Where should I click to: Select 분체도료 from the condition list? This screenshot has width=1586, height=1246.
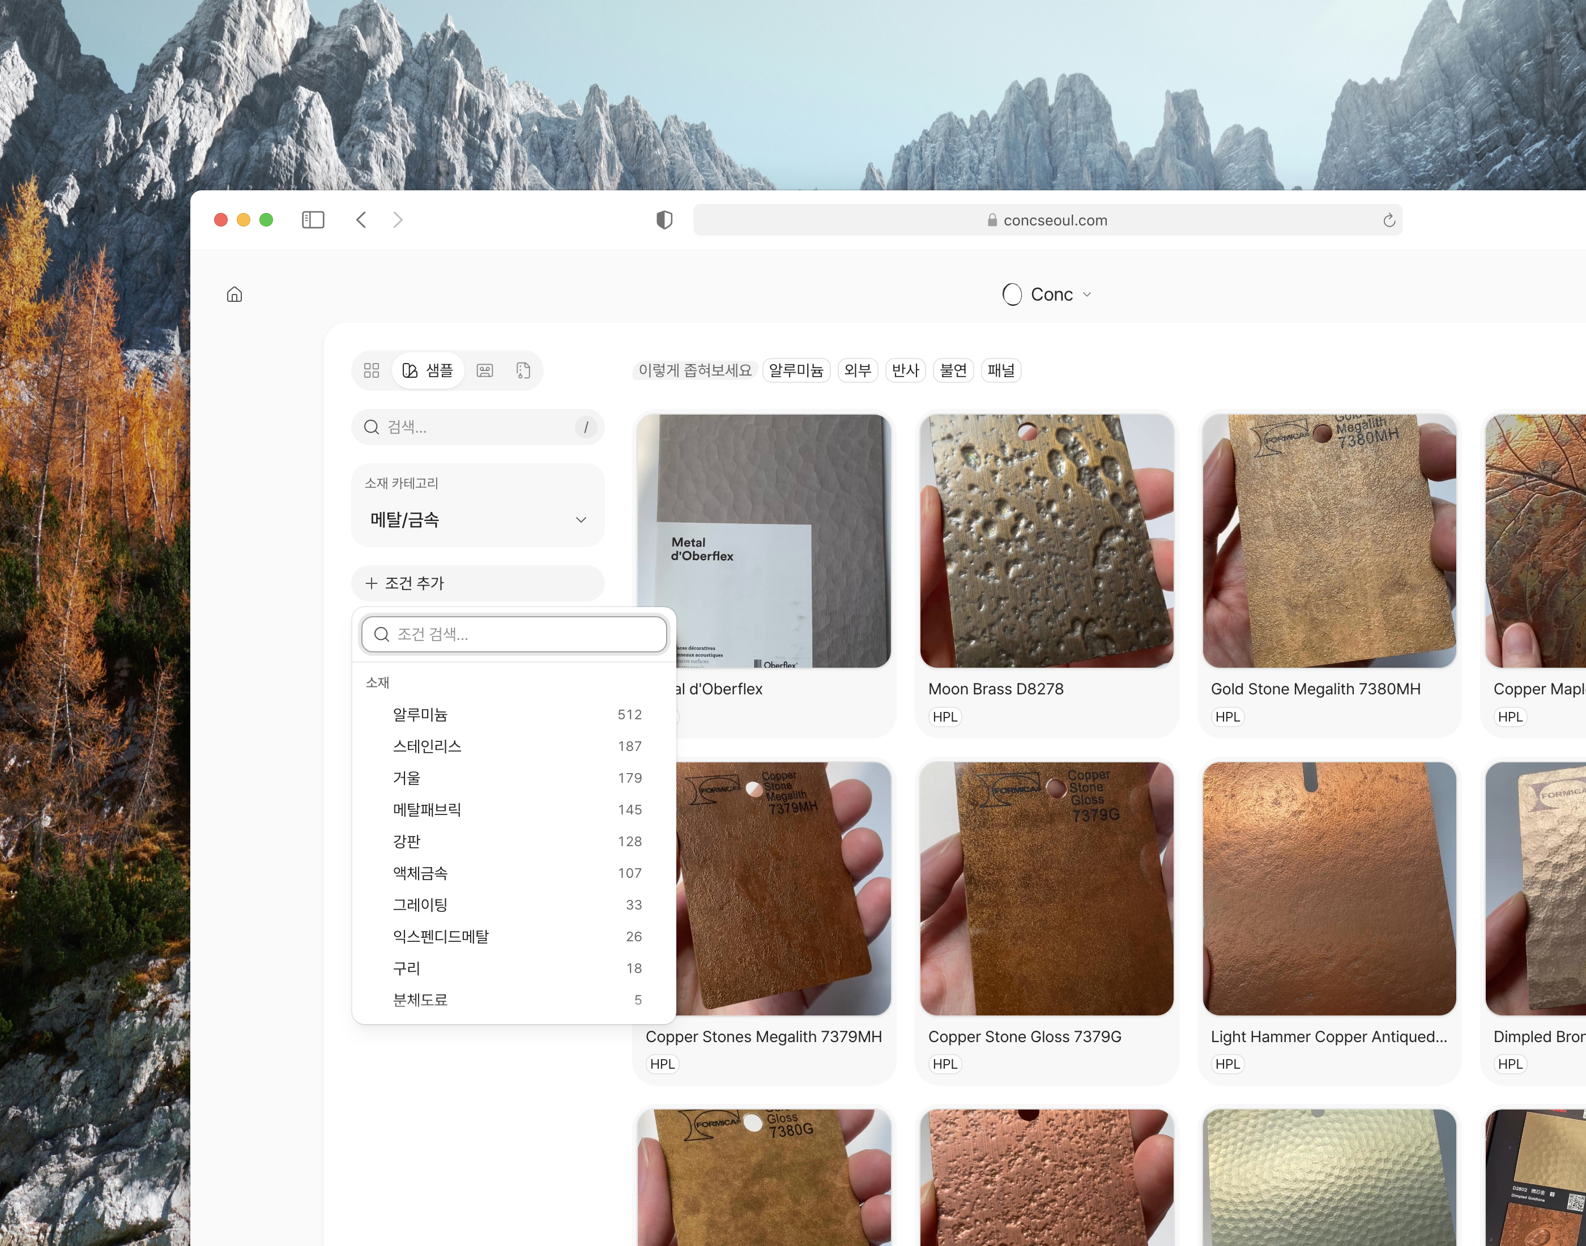click(x=514, y=1000)
